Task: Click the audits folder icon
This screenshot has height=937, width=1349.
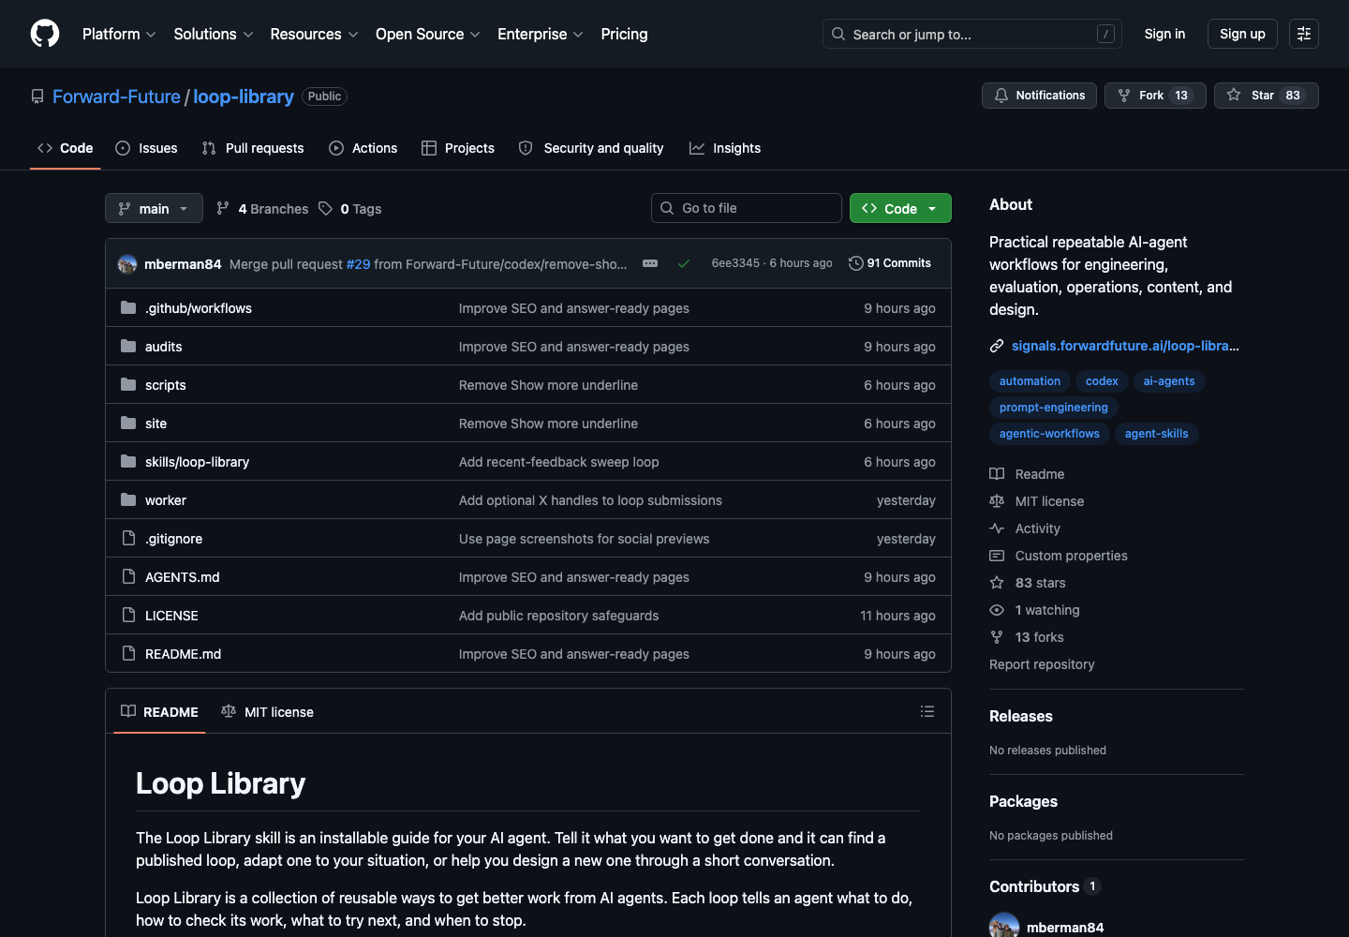Action: point(128,347)
